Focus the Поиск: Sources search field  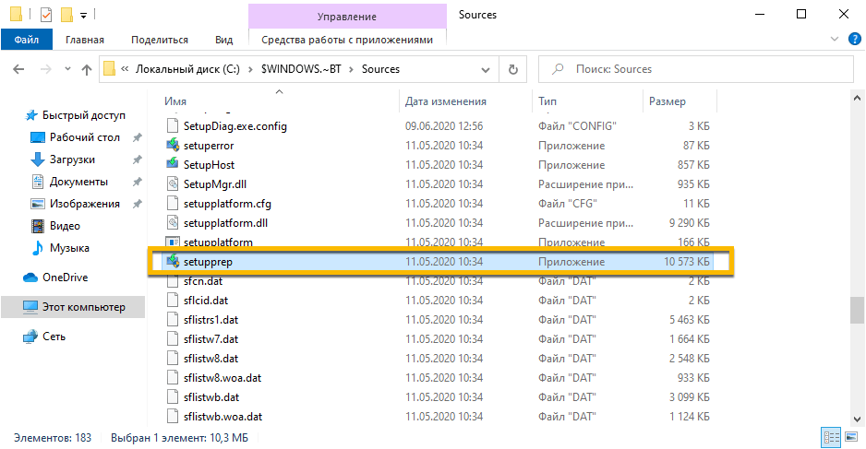[696, 69]
